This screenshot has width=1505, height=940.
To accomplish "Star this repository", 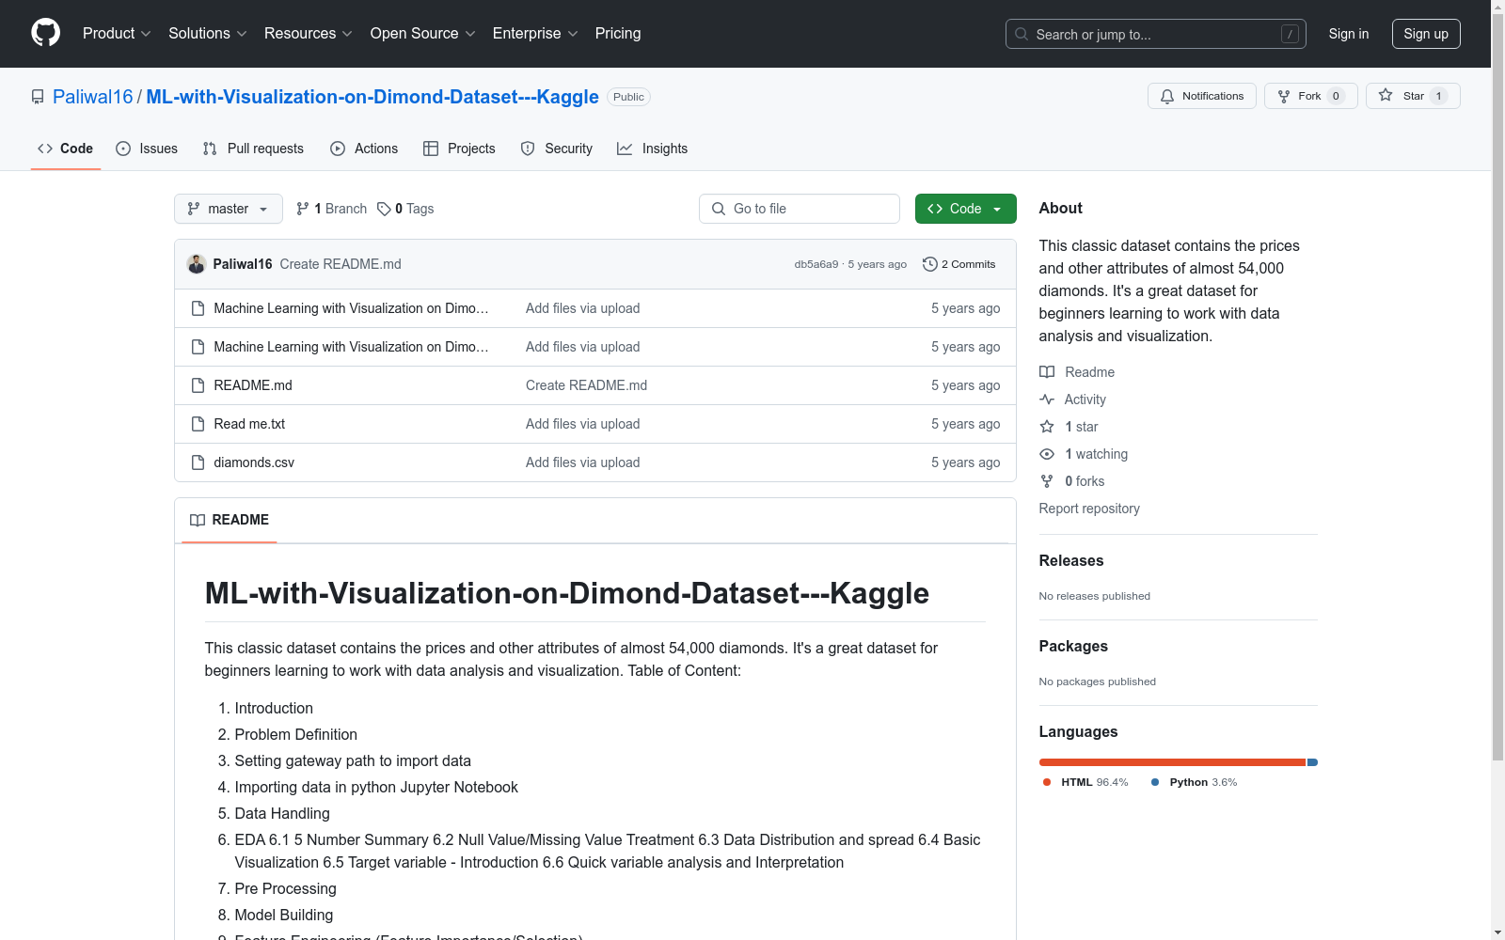I will [x=1412, y=96].
